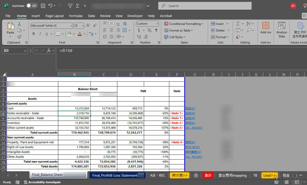Toggle Italic formatting
The image size is (307, 185).
[40, 34]
